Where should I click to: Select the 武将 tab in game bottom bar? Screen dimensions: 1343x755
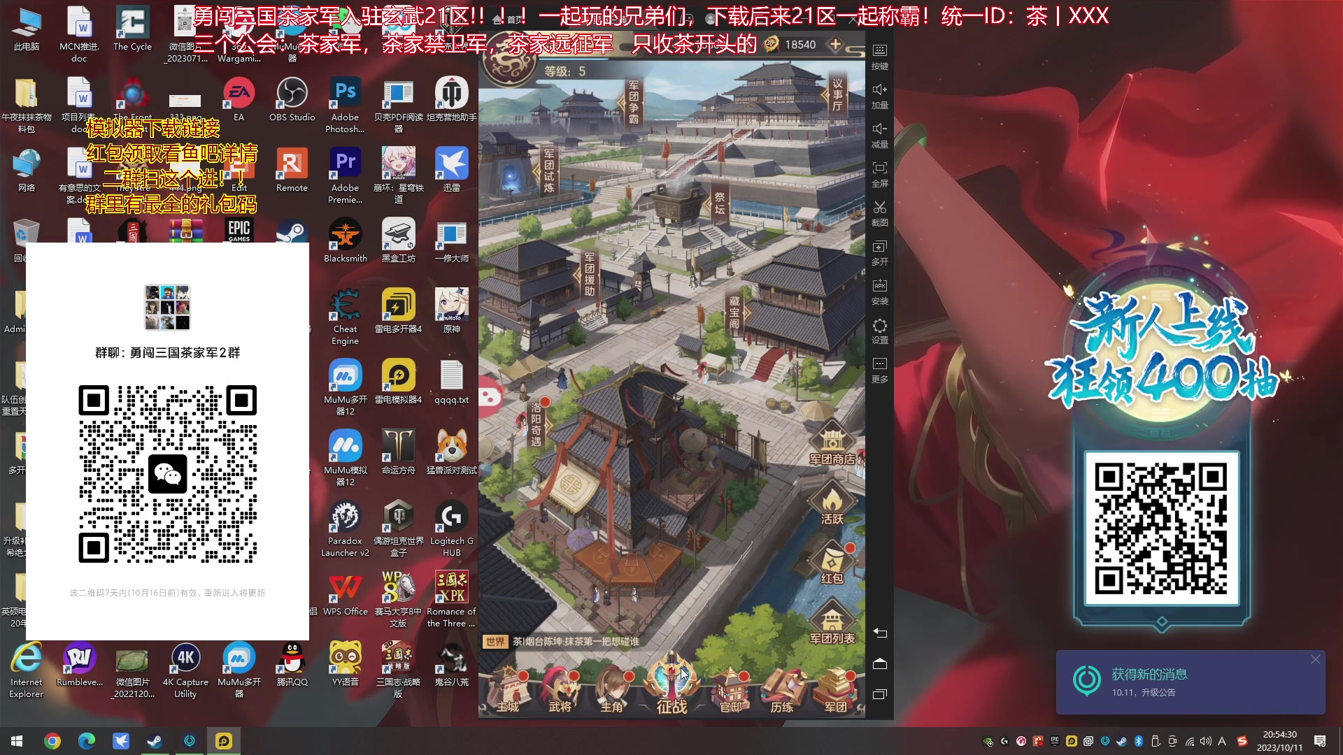560,691
